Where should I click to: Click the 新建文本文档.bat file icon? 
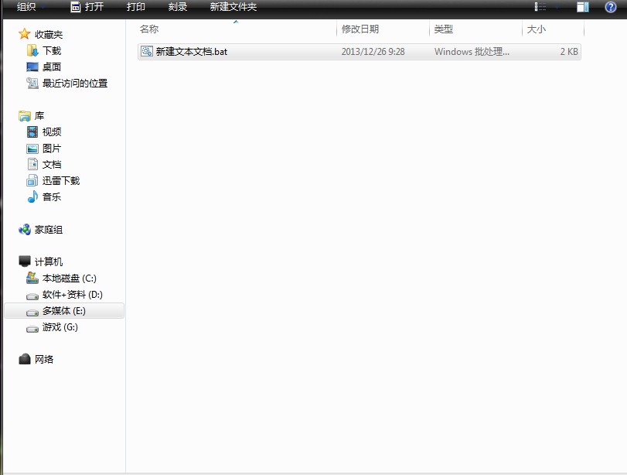tap(146, 52)
